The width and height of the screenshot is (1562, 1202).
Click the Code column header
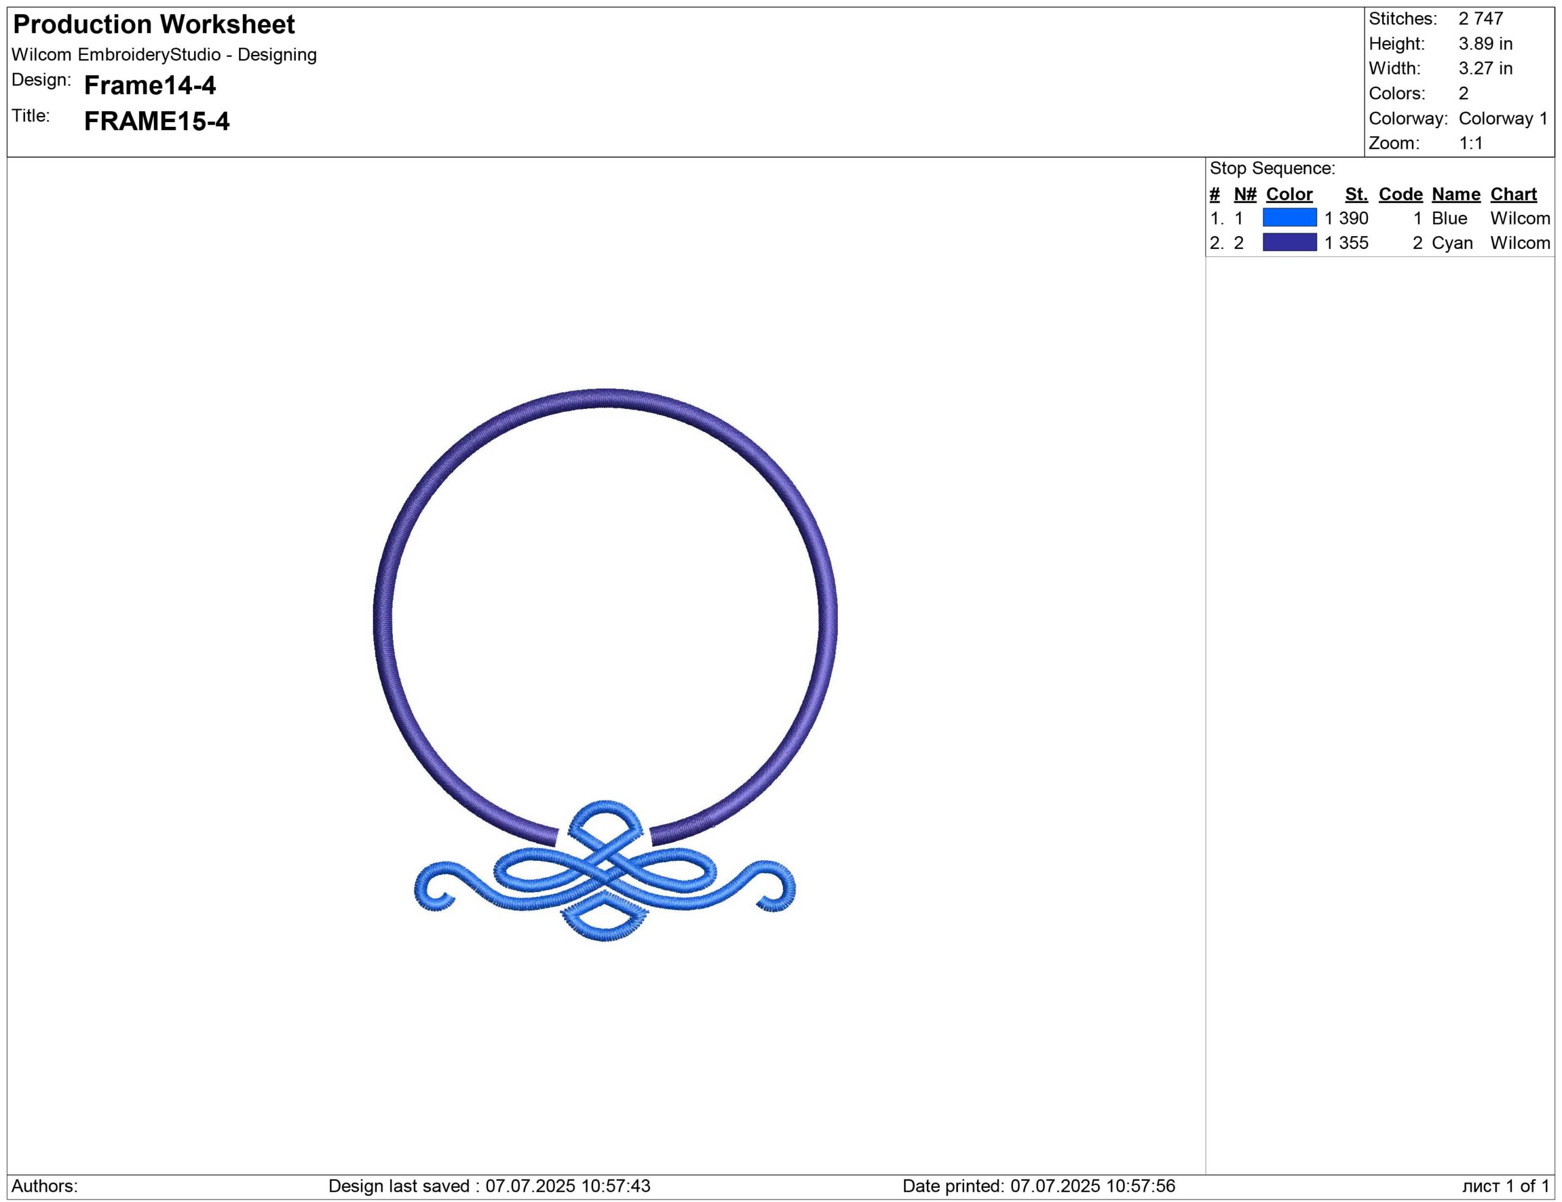(x=1400, y=195)
